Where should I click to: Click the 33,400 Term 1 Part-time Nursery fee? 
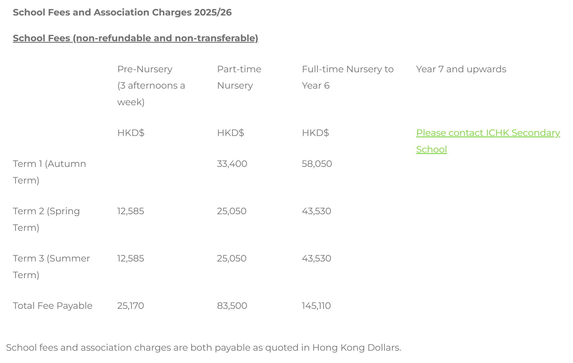232,164
